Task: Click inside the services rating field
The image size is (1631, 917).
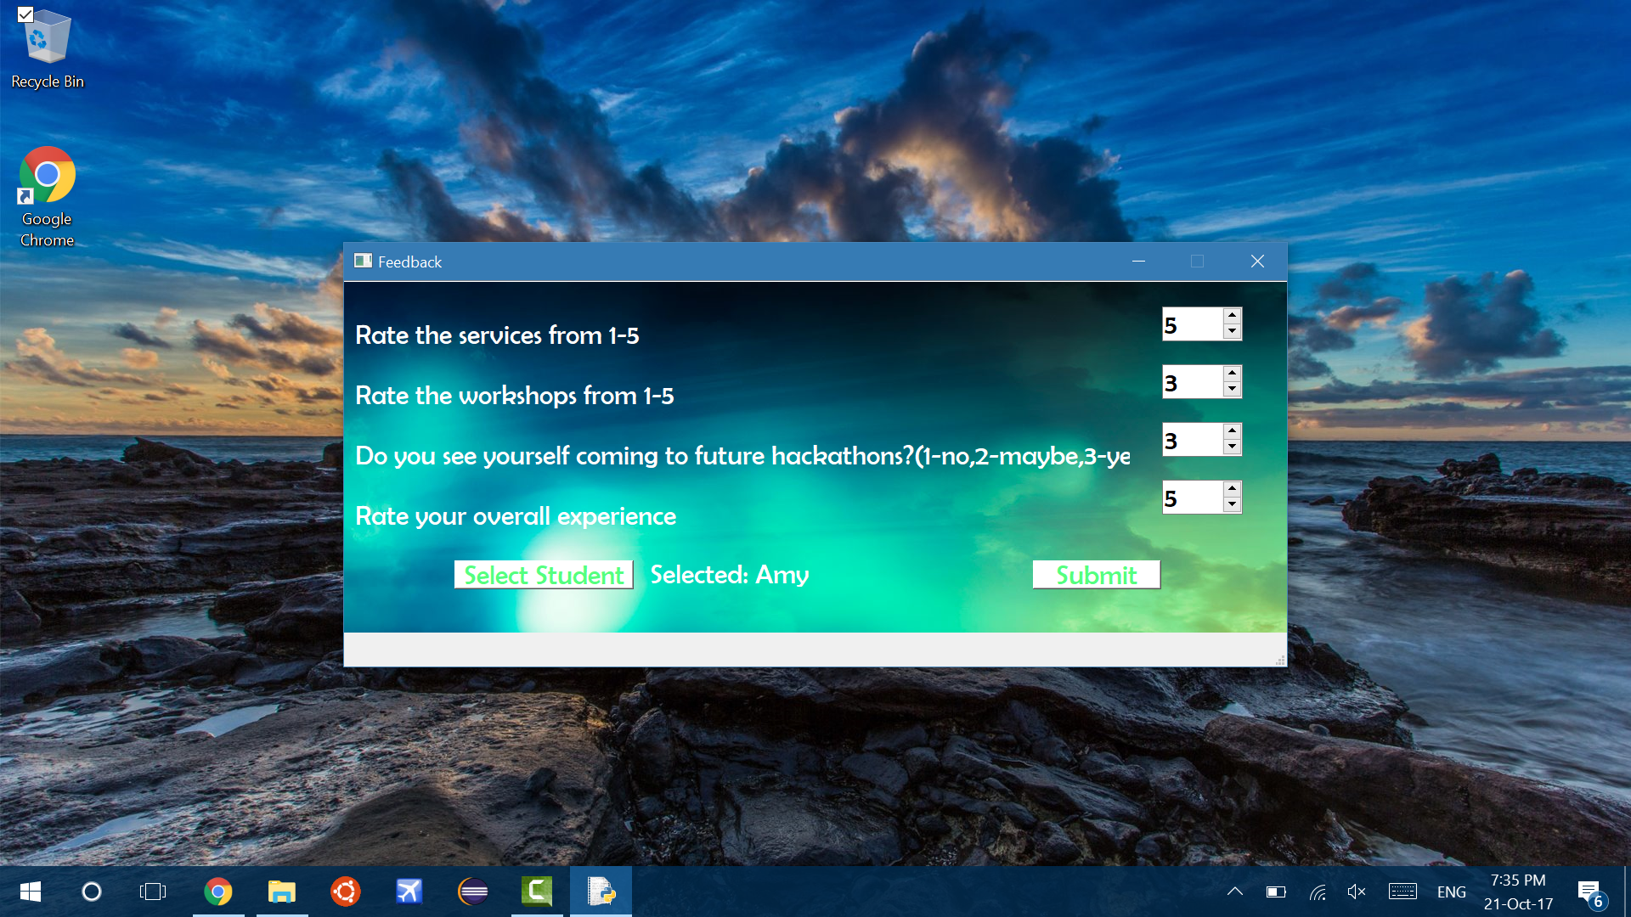Action: (1191, 324)
